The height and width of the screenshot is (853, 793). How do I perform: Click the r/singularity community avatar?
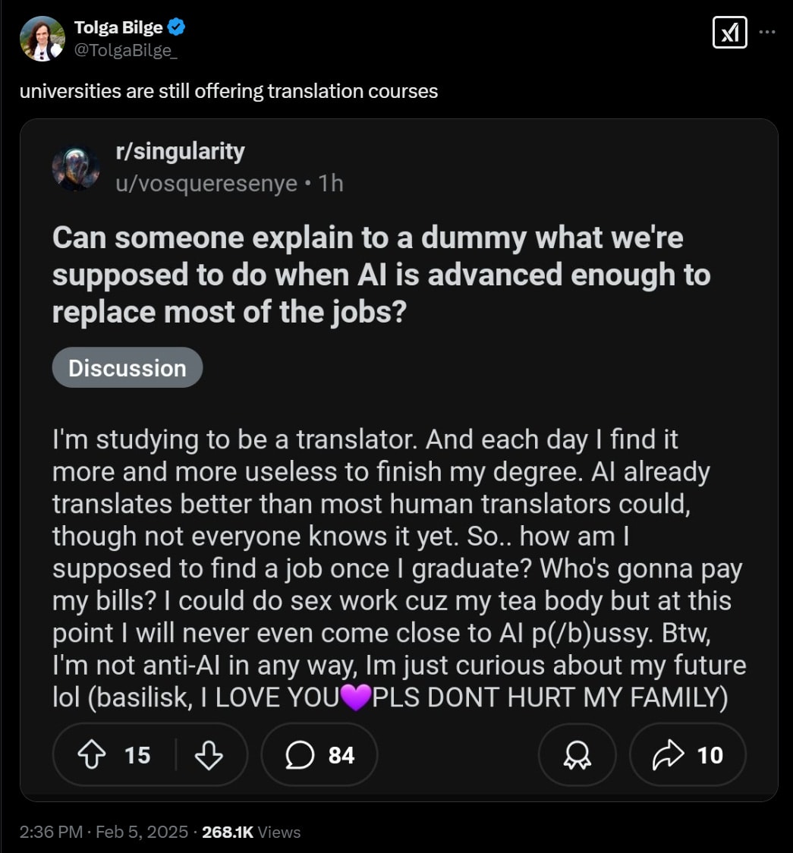76,168
